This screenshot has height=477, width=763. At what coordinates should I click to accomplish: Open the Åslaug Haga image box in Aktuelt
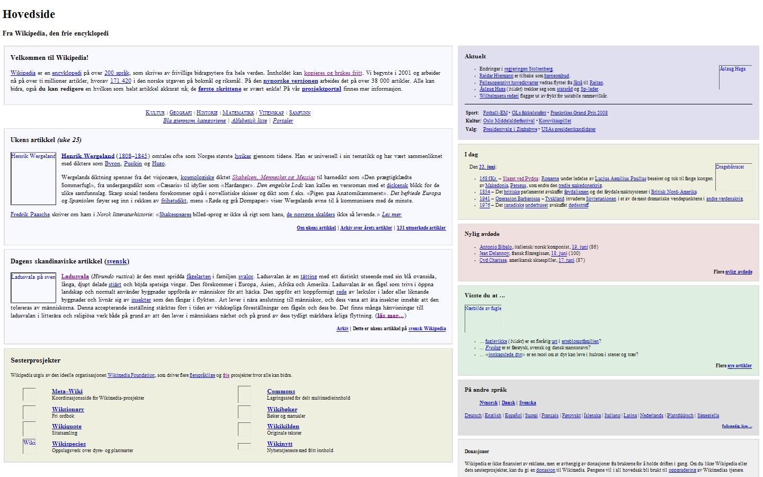(735, 77)
